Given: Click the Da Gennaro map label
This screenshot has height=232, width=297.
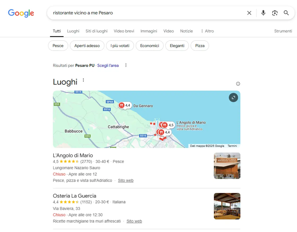Looking at the screenshot, I should click(143, 106).
